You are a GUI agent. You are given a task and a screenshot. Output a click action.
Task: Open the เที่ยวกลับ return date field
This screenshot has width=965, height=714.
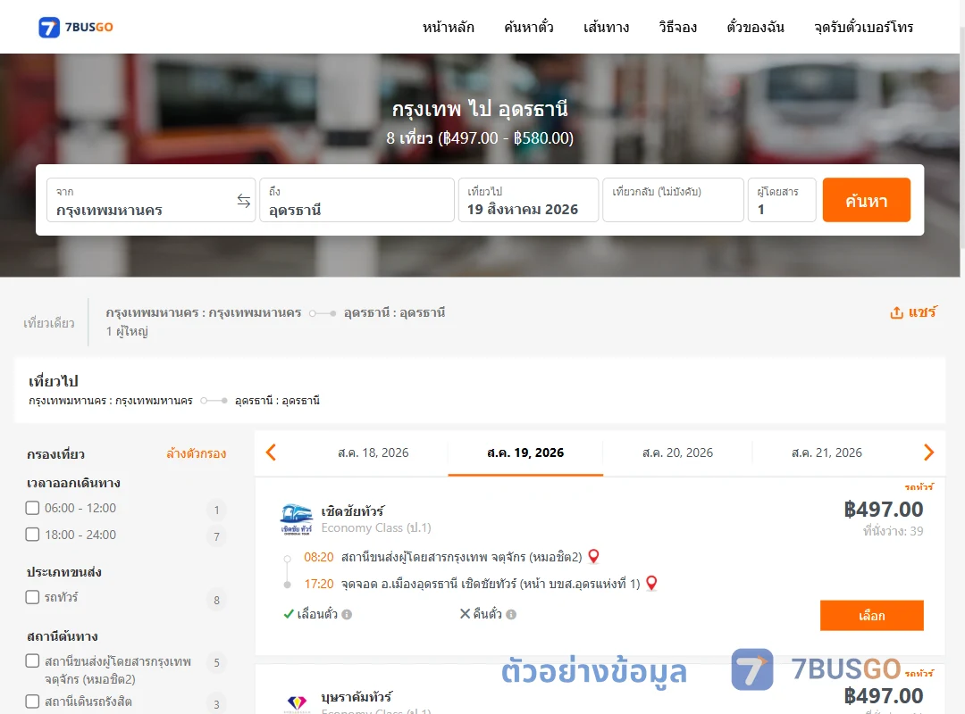coord(674,200)
